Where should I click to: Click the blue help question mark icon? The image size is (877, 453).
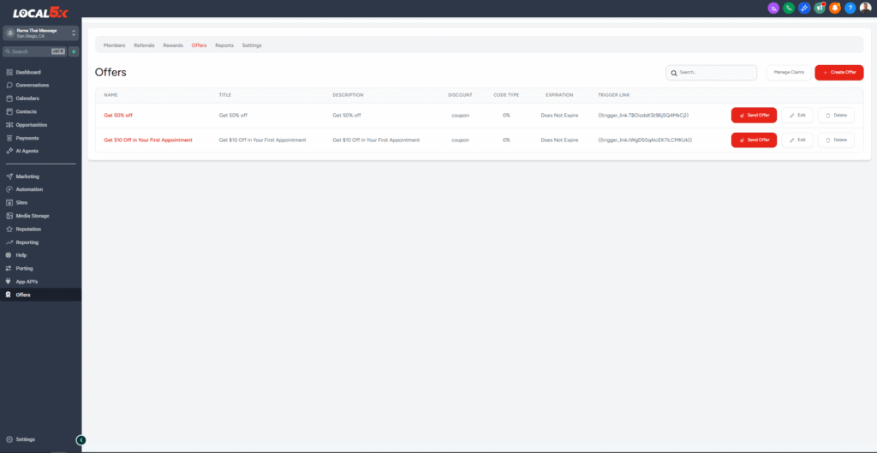point(850,8)
